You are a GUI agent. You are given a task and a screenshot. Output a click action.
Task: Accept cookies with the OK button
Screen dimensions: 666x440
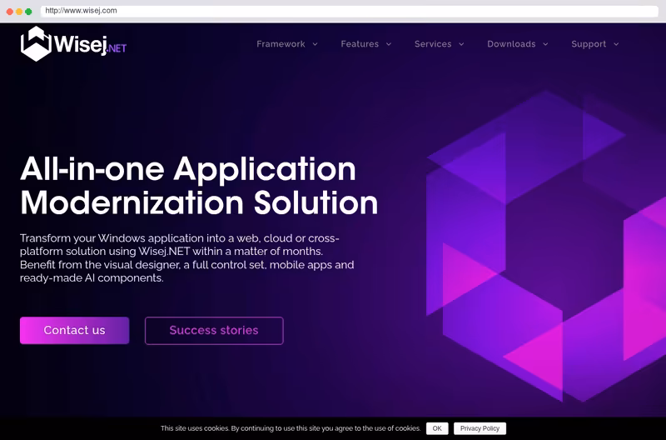(437, 428)
